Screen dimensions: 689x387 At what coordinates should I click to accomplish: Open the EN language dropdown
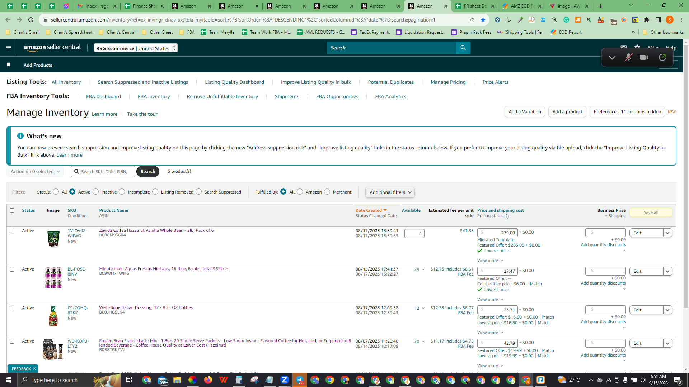653,47
